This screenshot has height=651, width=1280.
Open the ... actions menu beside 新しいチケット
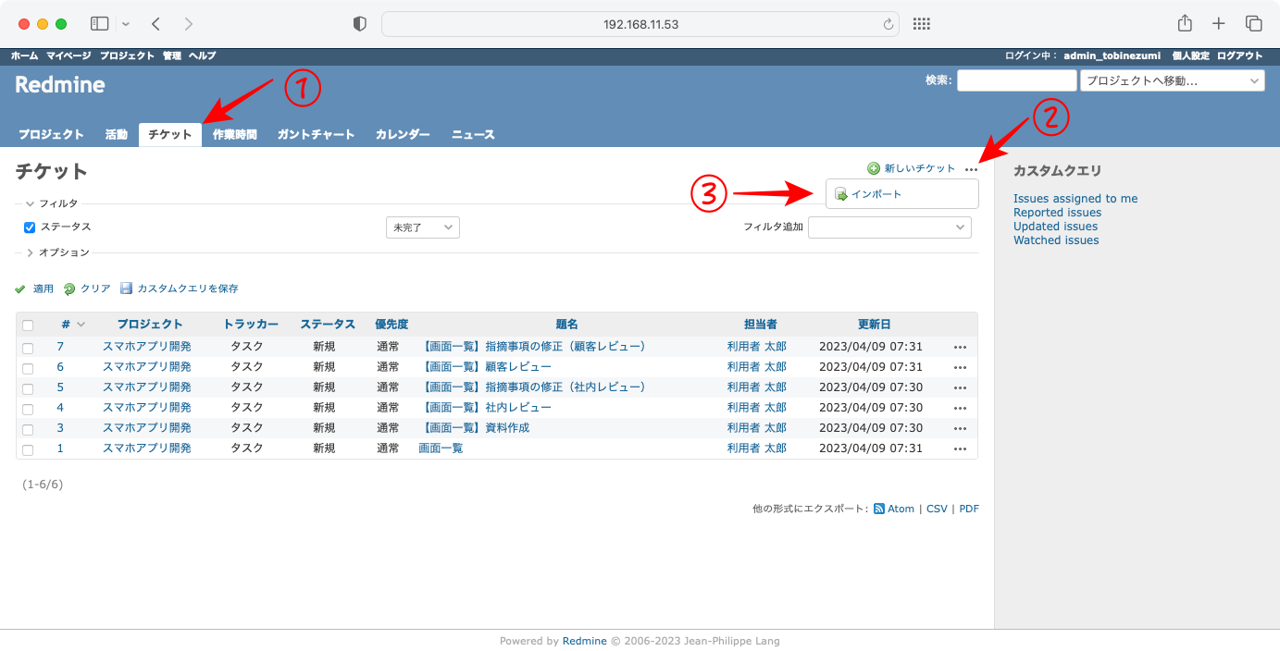[x=971, y=168]
